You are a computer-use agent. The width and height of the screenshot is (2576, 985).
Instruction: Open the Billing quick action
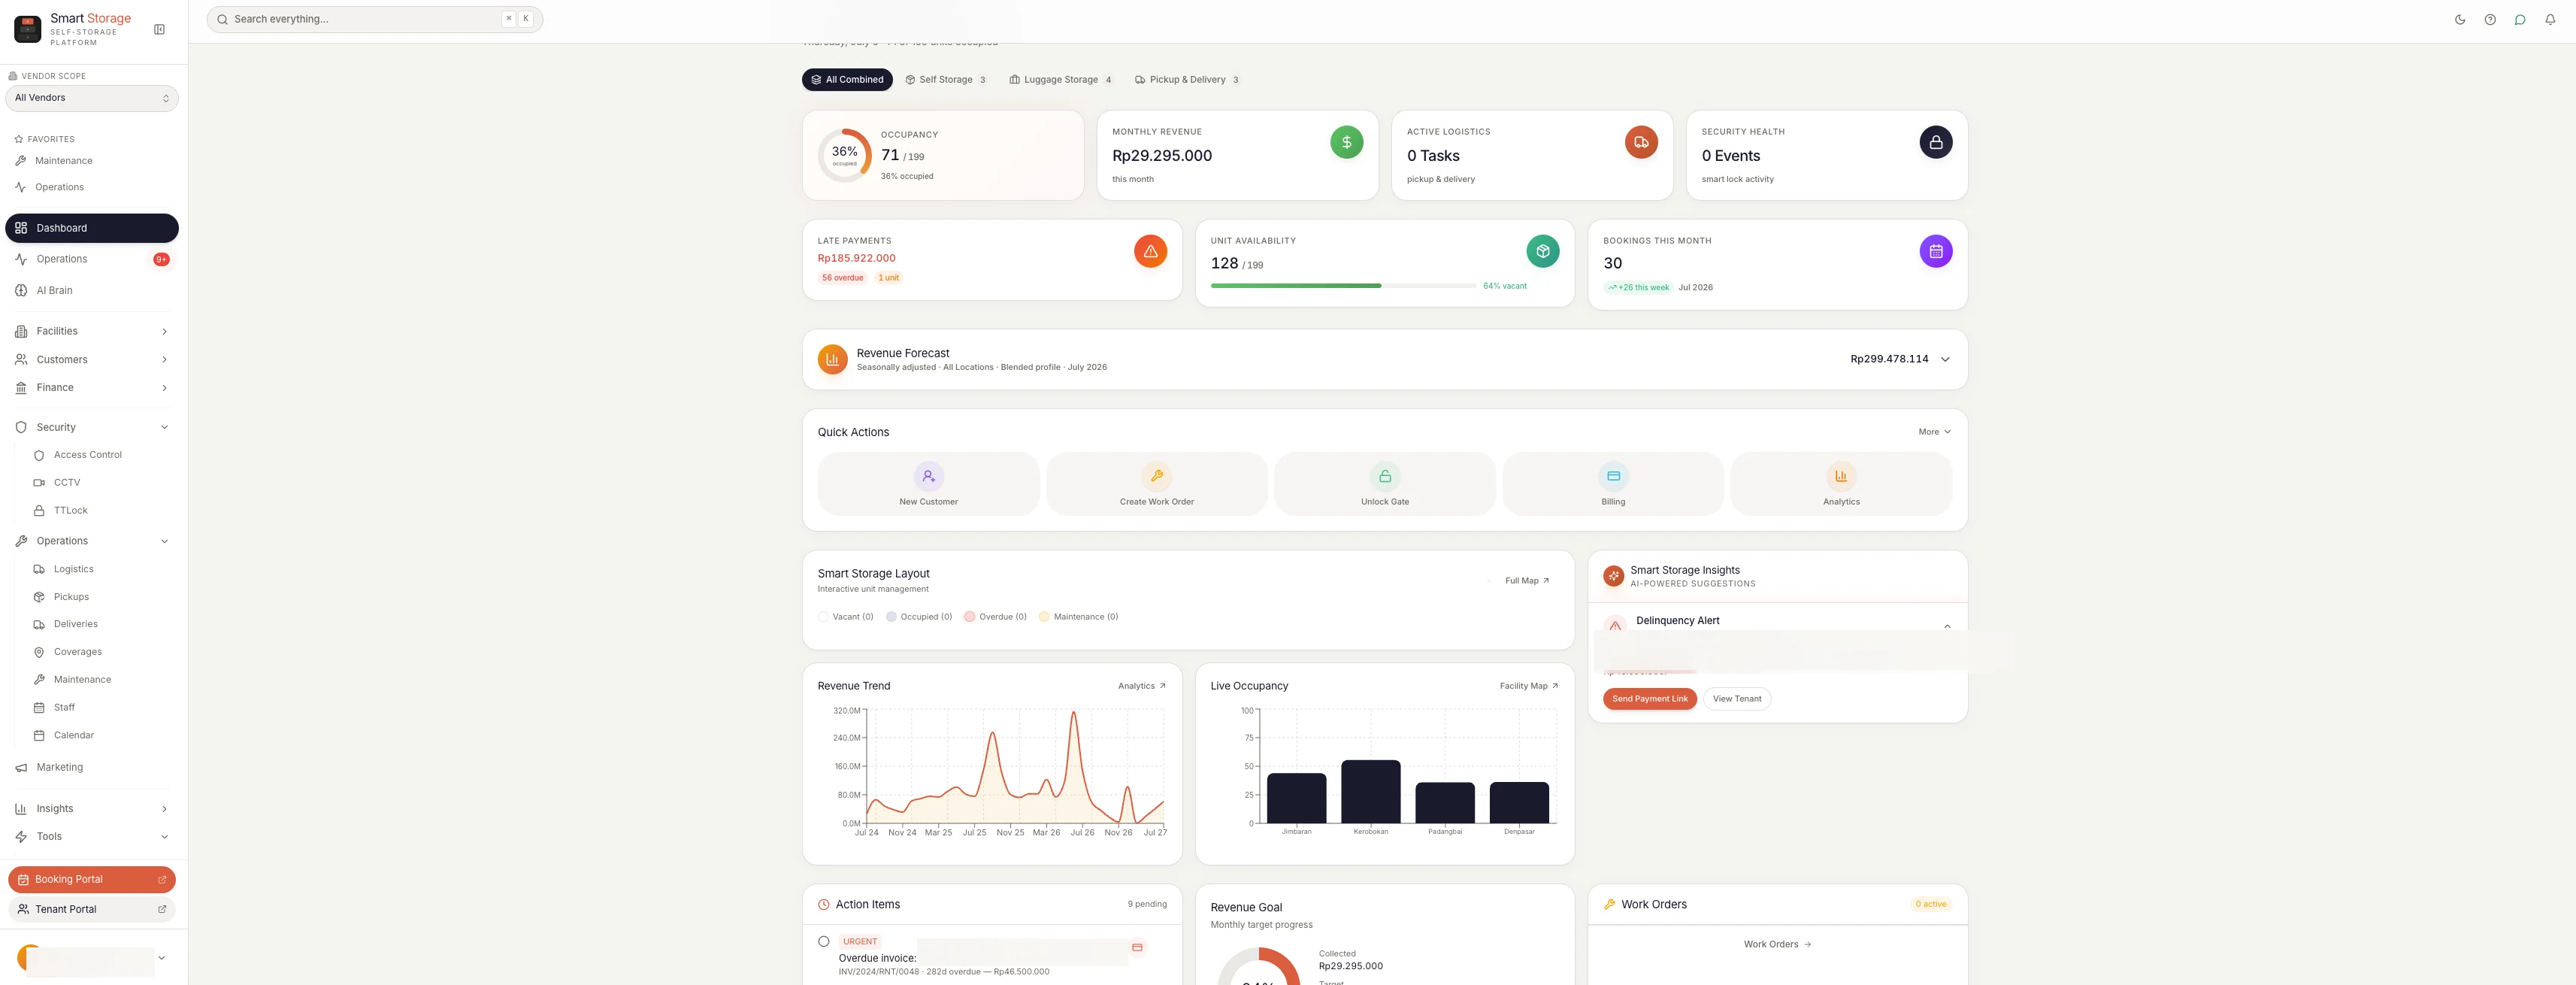1612,484
